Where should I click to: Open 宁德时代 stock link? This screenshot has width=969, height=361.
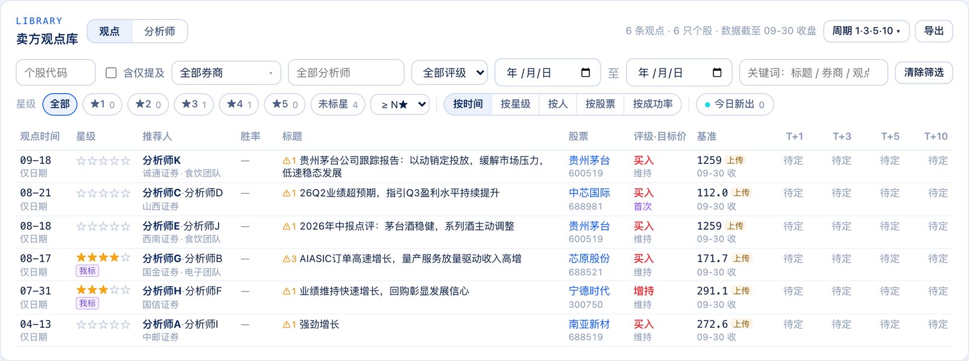click(589, 291)
